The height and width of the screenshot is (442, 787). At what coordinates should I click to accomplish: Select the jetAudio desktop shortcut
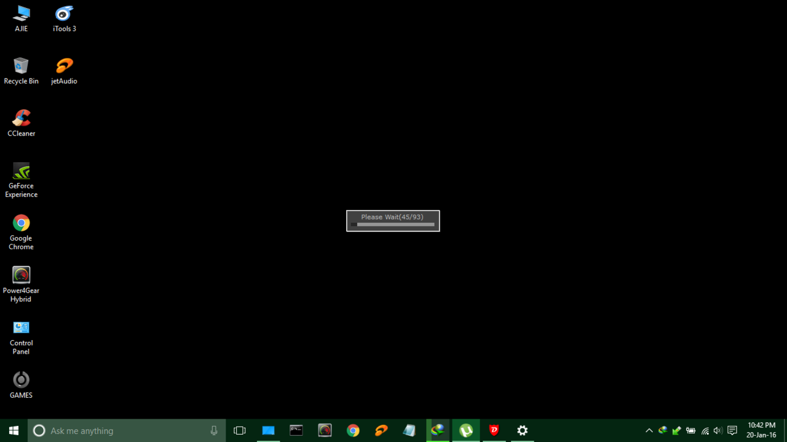point(65,71)
